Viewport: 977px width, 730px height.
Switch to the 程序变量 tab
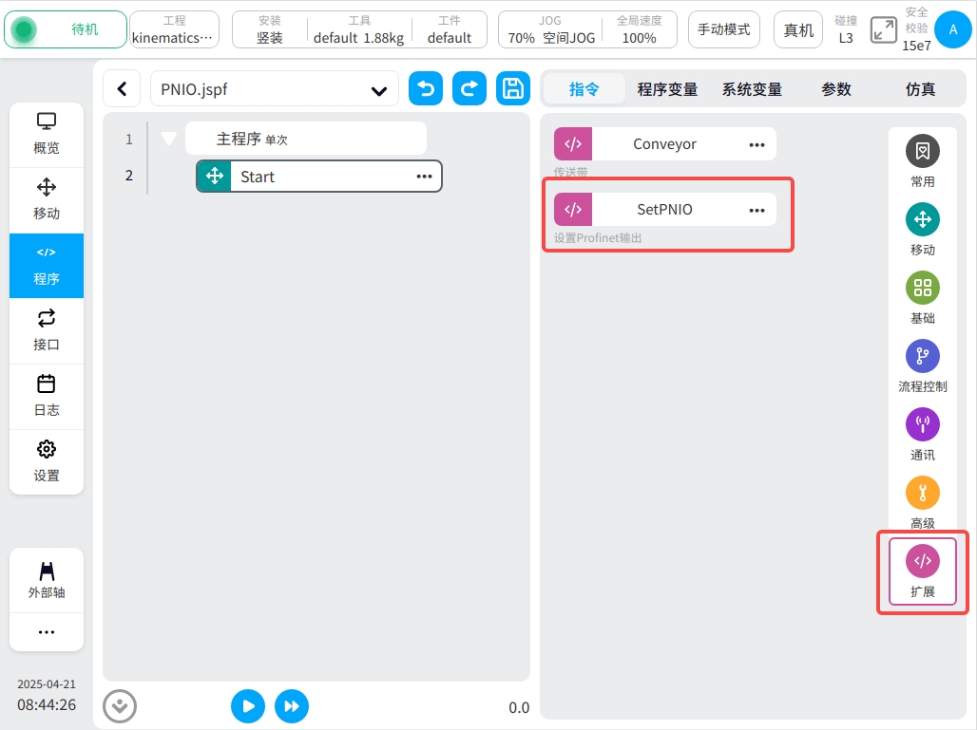coord(667,89)
